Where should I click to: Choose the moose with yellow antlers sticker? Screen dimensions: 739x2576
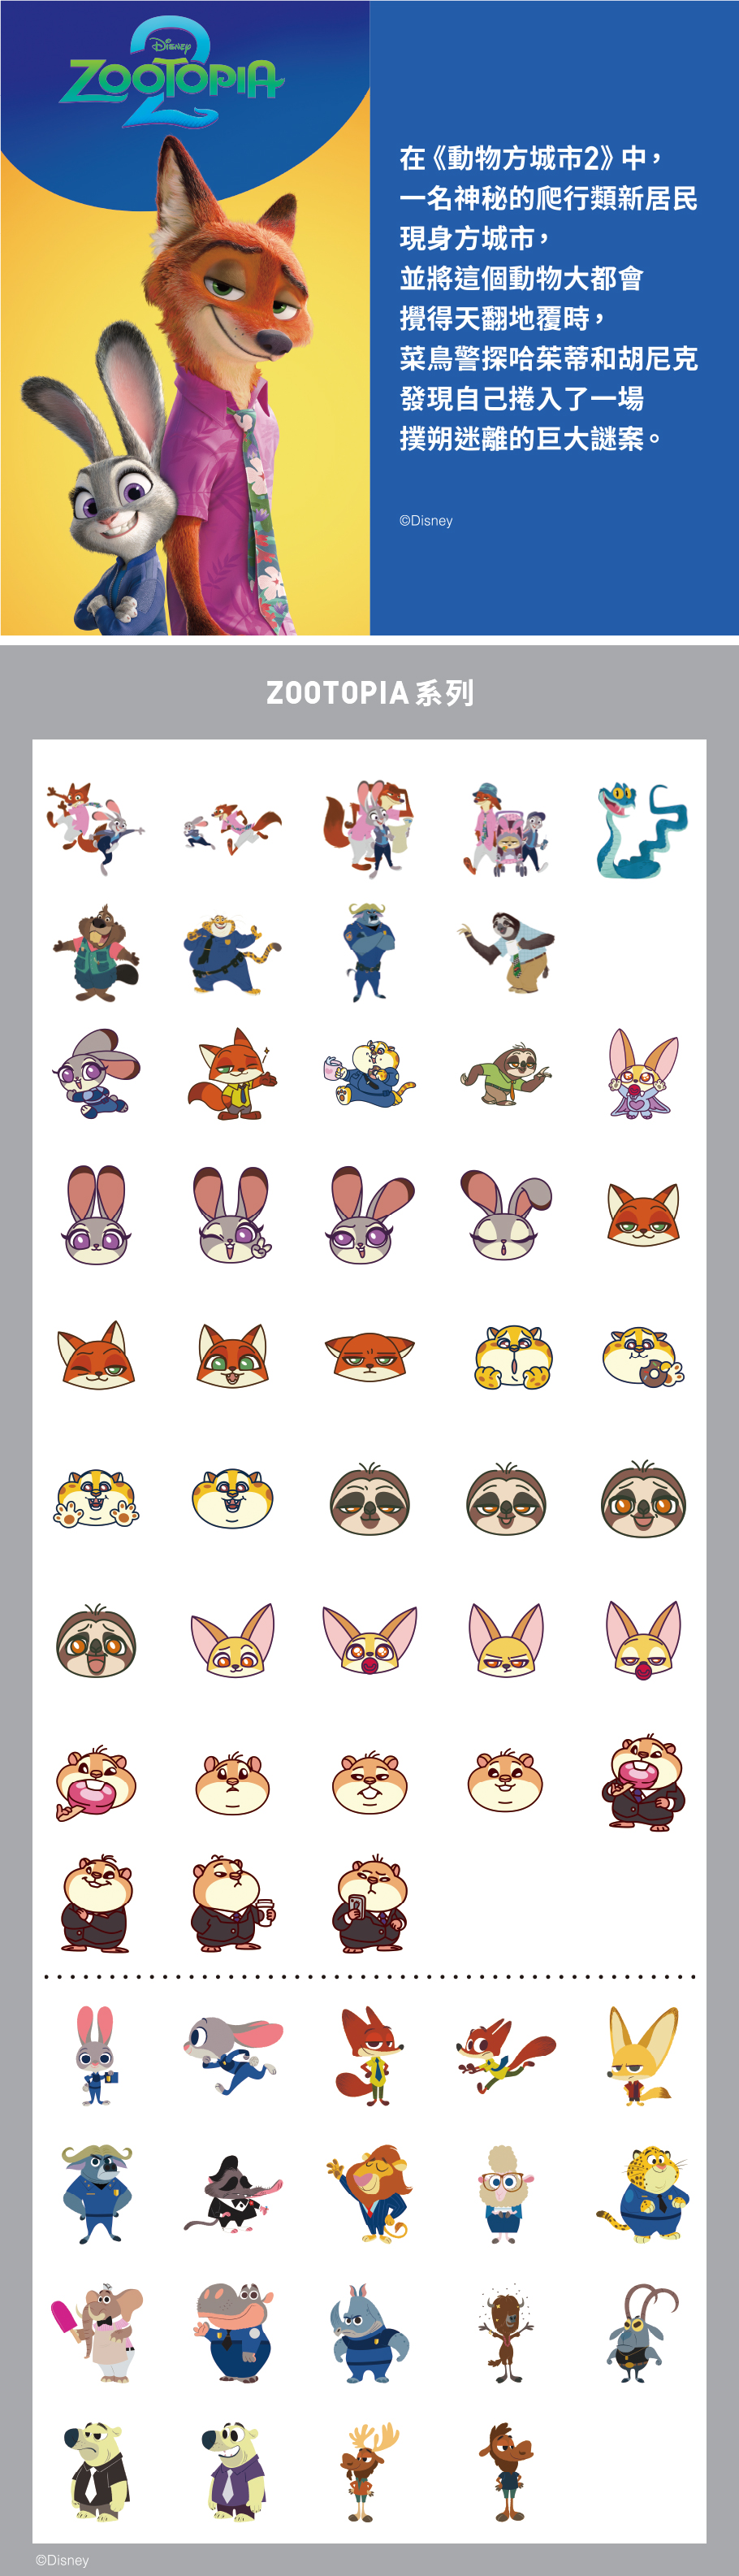369,2470
